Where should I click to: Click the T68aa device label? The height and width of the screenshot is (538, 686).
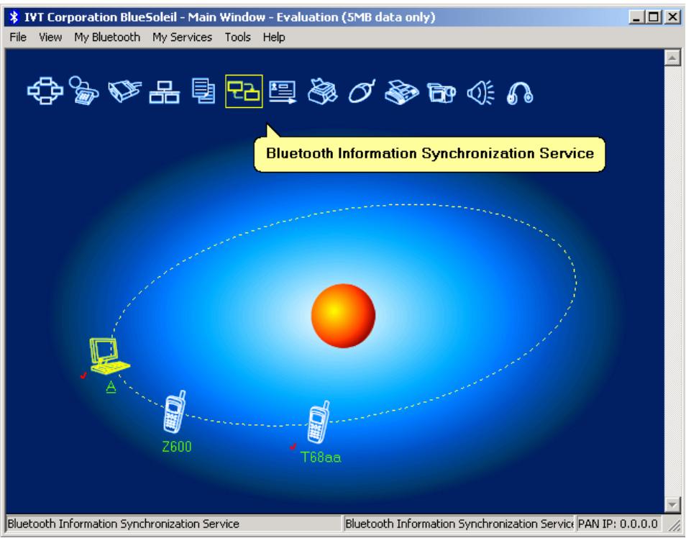[x=321, y=457]
